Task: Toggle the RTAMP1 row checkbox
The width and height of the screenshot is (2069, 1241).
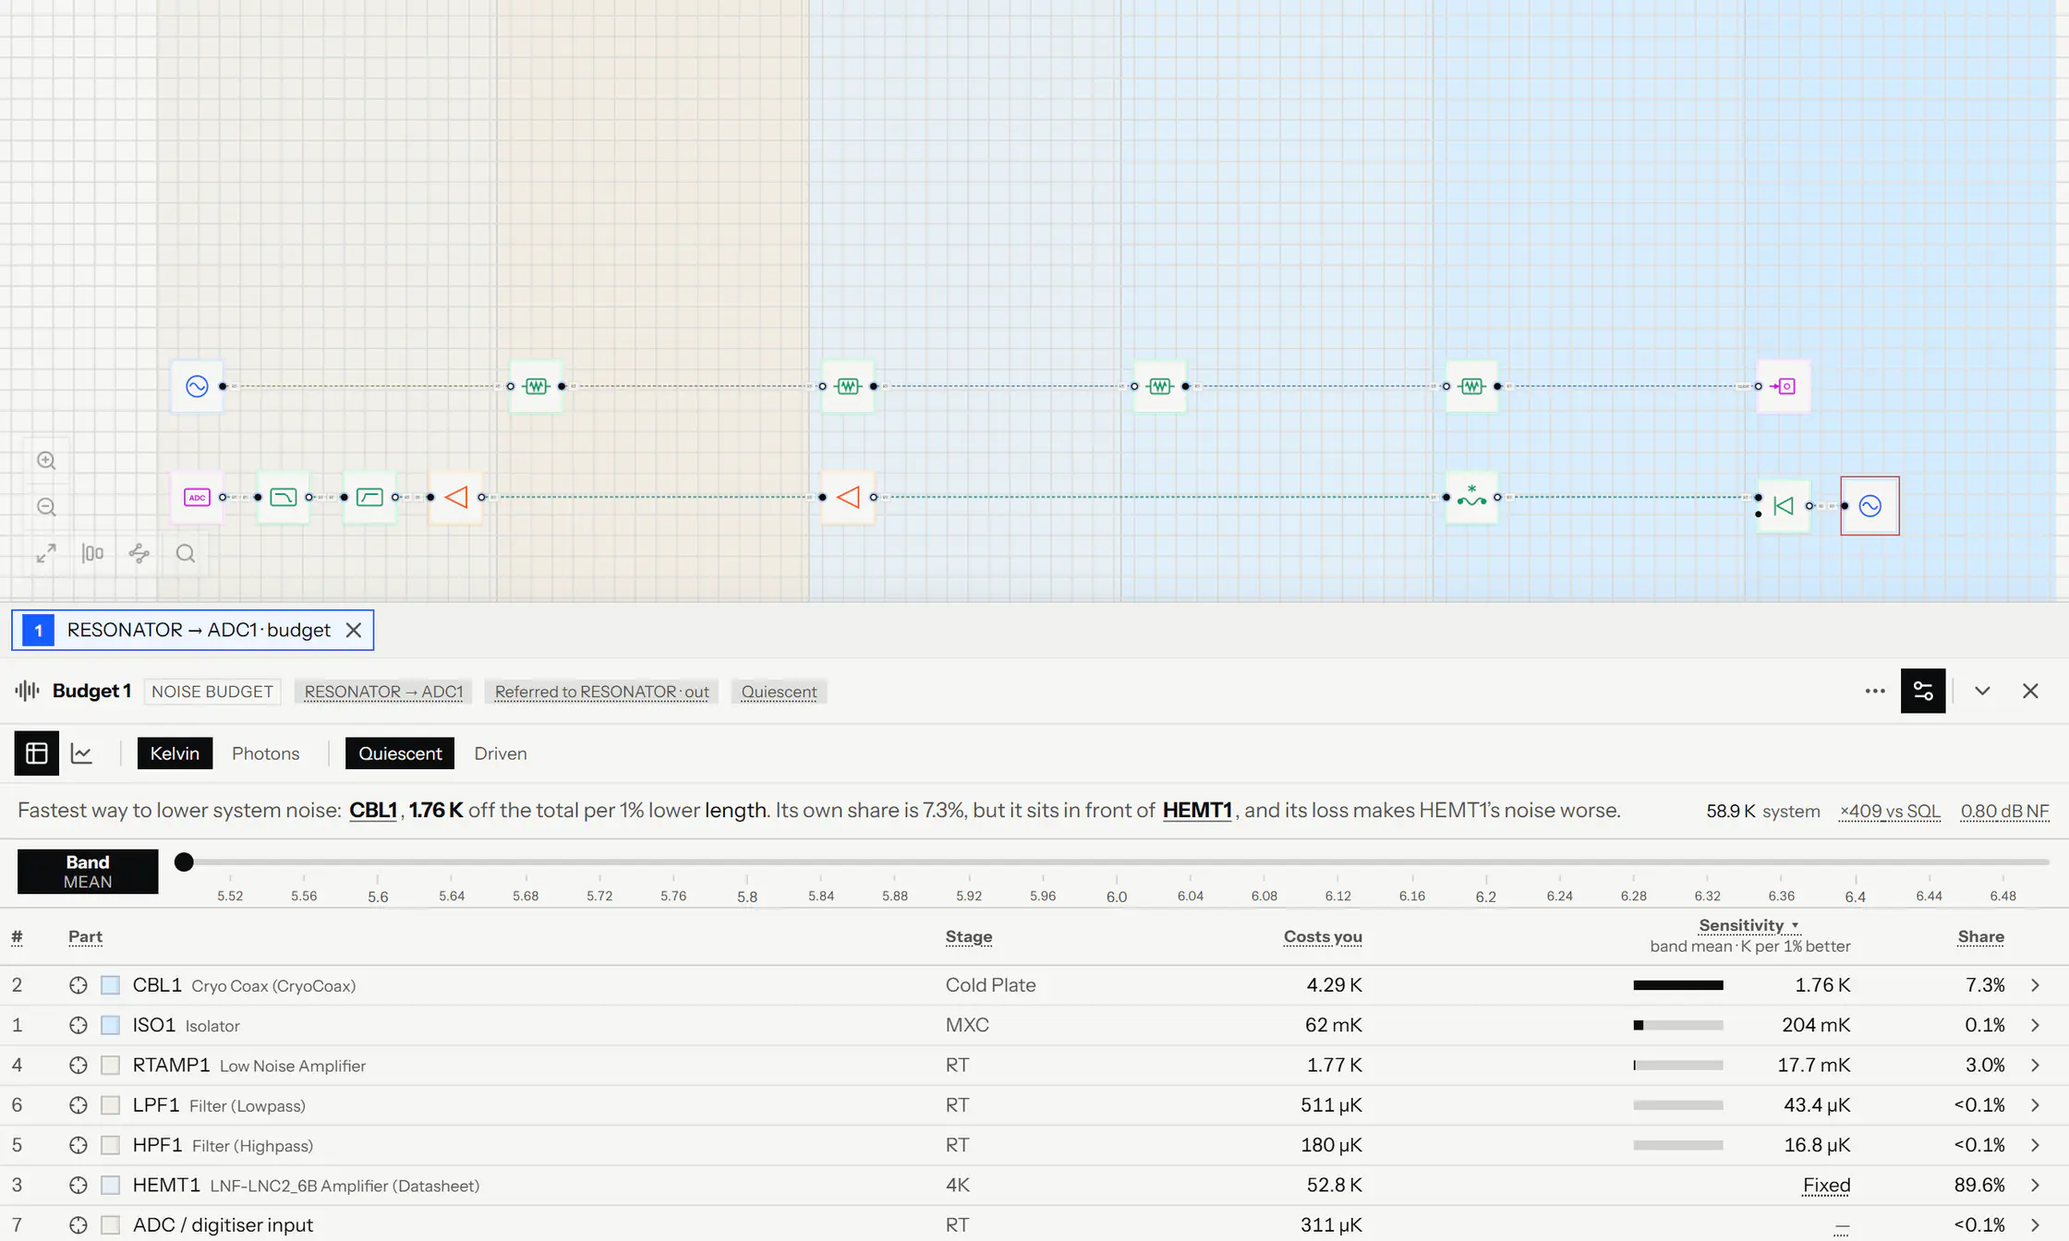Action: [x=110, y=1065]
